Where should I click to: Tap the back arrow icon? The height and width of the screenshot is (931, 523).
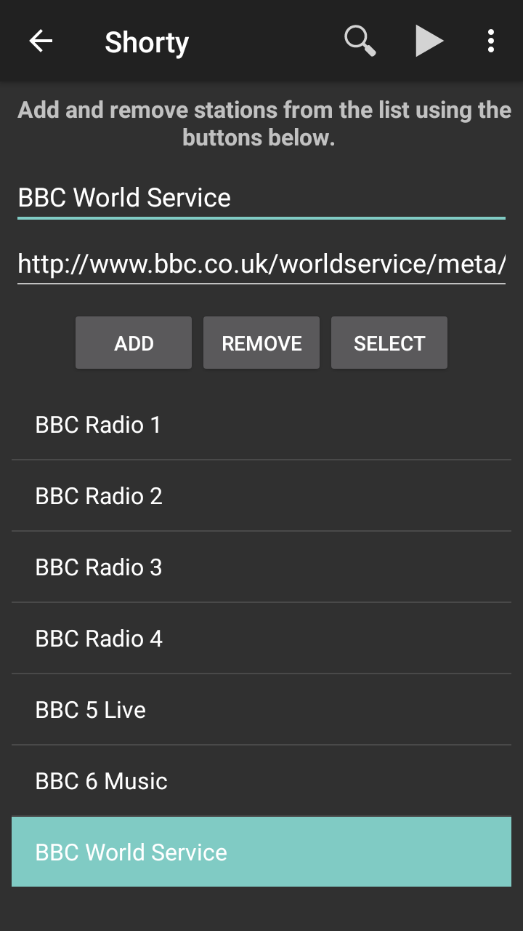[x=41, y=41]
